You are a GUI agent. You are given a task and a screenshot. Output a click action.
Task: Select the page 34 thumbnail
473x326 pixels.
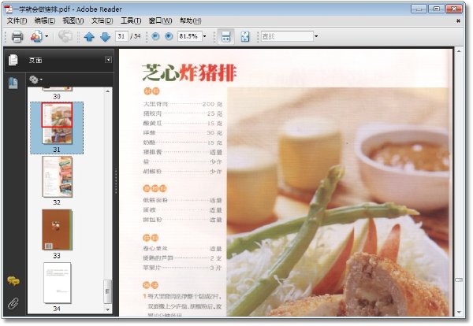pyautogui.click(x=58, y=283)
